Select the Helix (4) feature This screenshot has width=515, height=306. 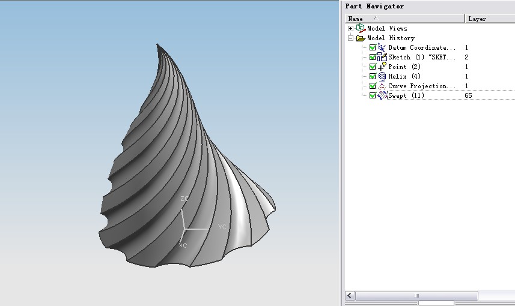point(404,76)
